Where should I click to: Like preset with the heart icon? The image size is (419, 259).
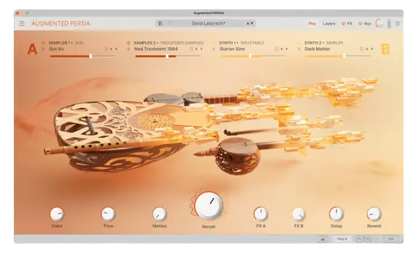tap(170, 23)
